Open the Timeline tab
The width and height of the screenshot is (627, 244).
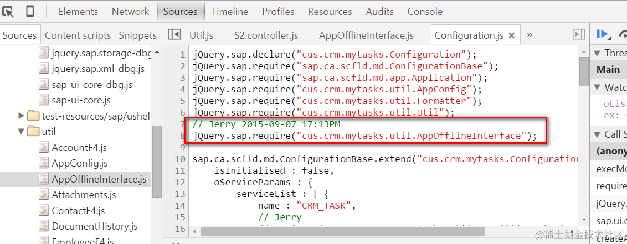coord(230,12)
